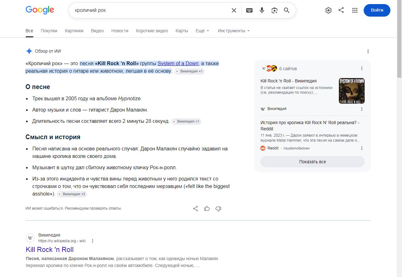This screenshot has width=402, height=277.
Task: Click the Войти sign-in button
Action: (377, 10)
